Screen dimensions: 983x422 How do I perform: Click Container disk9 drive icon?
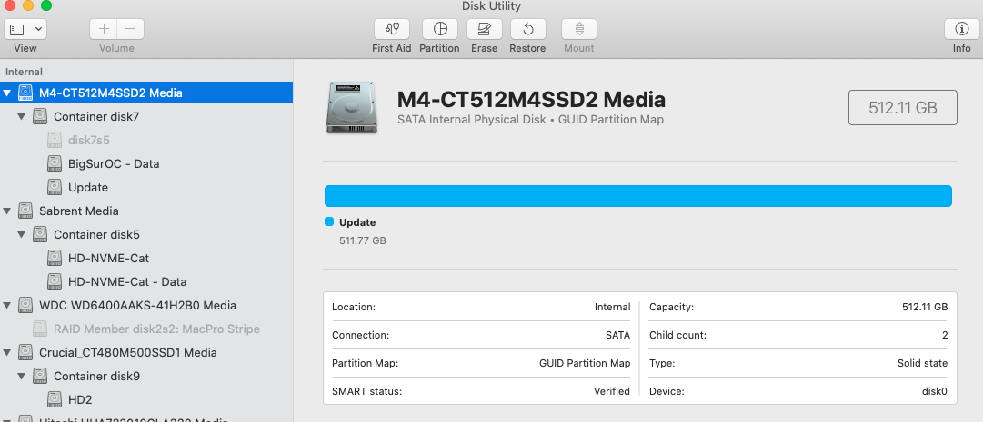[x=39, y=377]
